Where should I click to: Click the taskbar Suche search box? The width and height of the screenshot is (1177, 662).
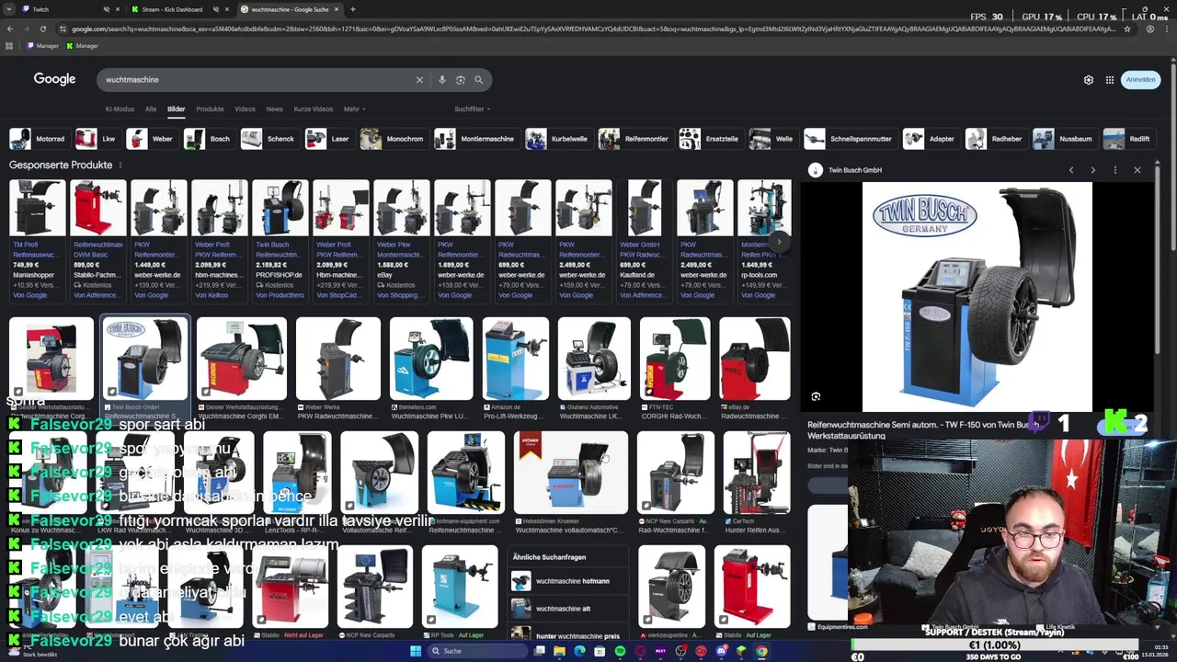tap(479, 651)
